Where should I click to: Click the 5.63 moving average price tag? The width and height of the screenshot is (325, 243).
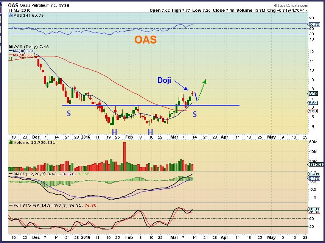[x=313, y=111]
